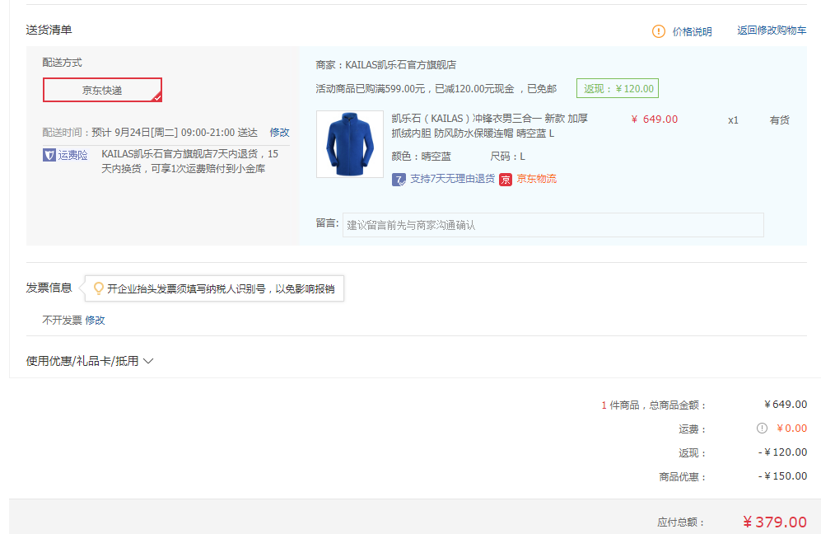The image size is (821, 534).
Task: Go back via 返回修改购物车 link
Action: 772,30
